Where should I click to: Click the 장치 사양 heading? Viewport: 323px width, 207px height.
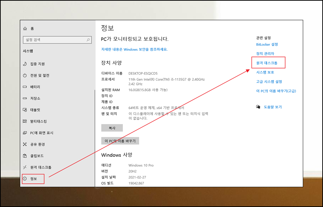(112, 63)
